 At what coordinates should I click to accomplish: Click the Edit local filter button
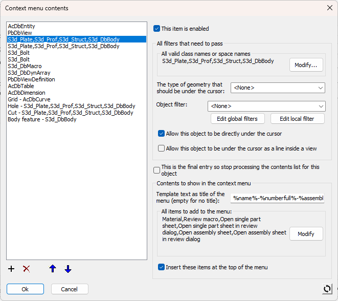coord(297,119)
